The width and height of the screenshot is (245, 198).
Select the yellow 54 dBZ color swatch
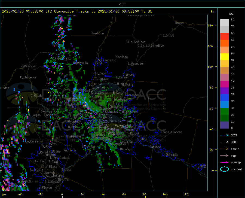pos(224,57)
